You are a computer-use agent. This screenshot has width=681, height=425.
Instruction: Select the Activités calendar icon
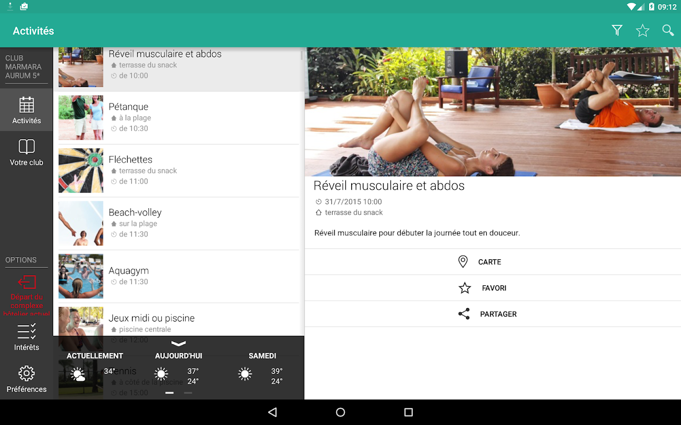[x=27, y=105]
